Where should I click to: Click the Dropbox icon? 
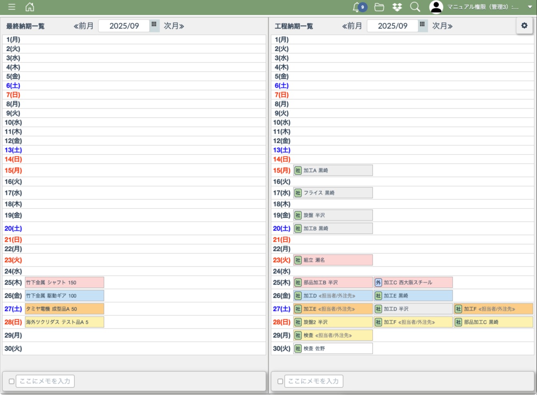coord(397,7)
